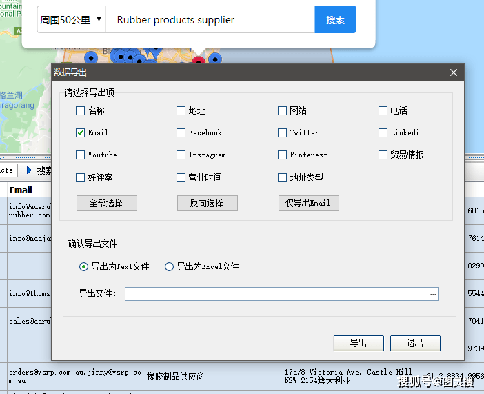484x394 pixels.
Task: Open the 周围50公里 radius dropdown
Action: coord(71,20)
